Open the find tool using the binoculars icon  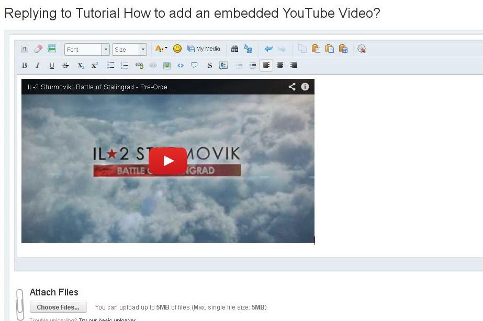click(236, 49)
